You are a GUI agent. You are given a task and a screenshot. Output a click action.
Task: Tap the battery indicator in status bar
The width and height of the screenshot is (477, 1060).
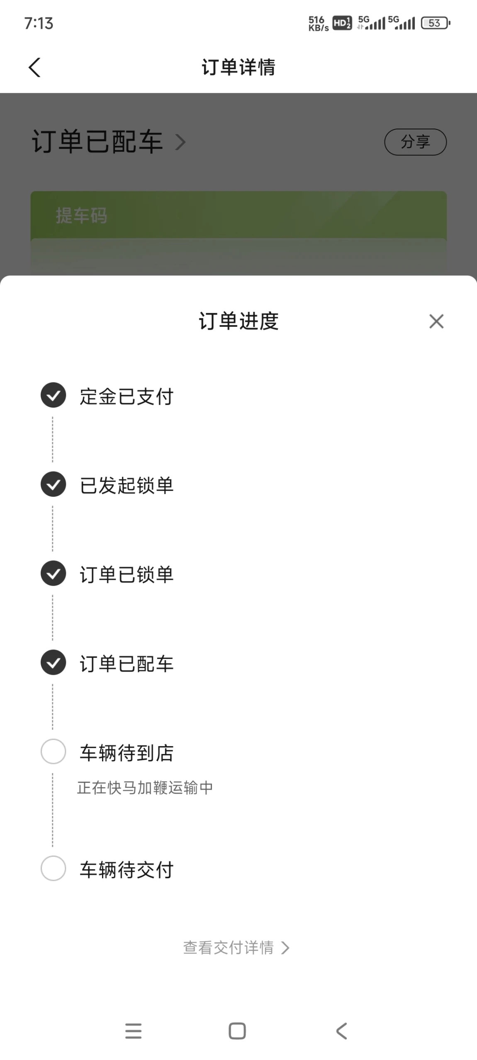tap(436, 23)
